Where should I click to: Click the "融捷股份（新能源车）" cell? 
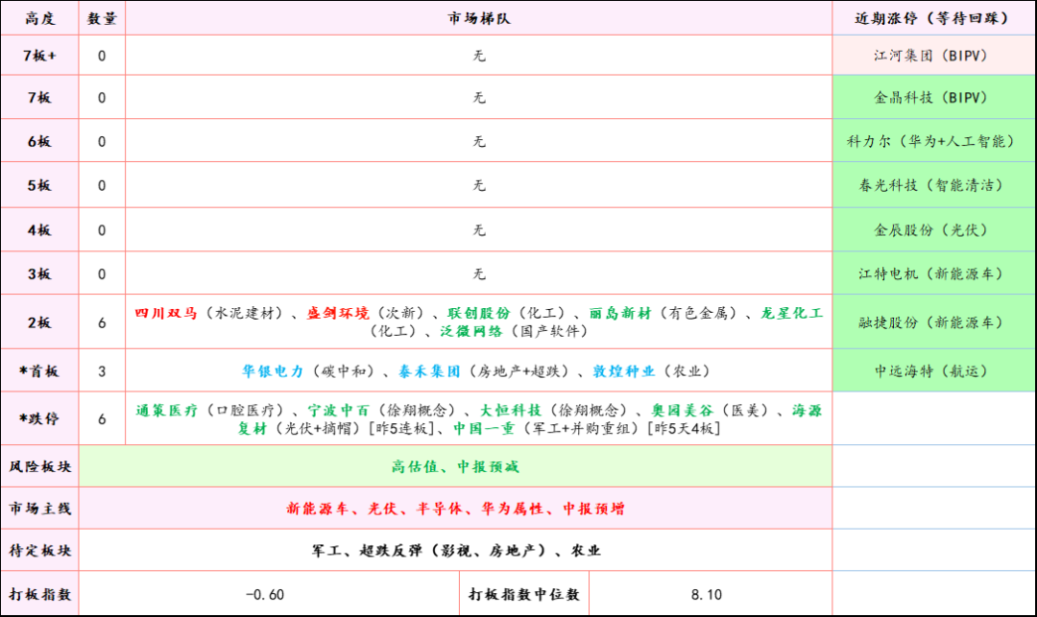coord(933,322)
